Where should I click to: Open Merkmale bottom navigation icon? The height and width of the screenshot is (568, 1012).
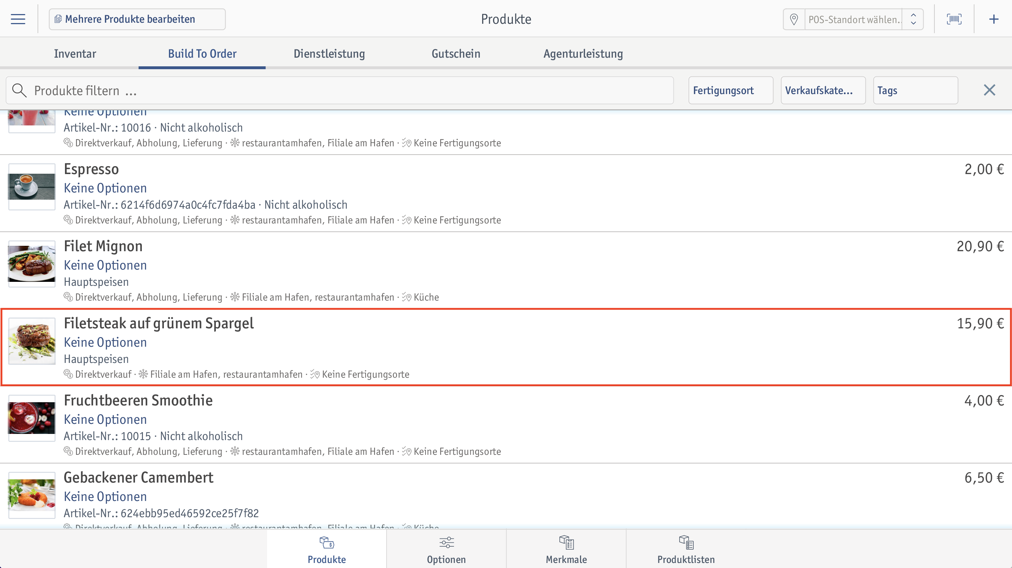(566, 542)
